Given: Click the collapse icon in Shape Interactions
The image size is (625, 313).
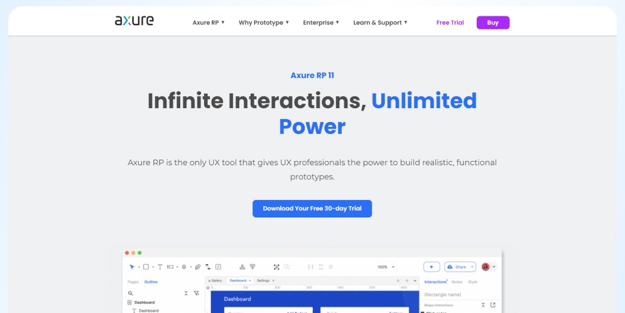Looking at the screenshot, I should (x=483, y=305).
